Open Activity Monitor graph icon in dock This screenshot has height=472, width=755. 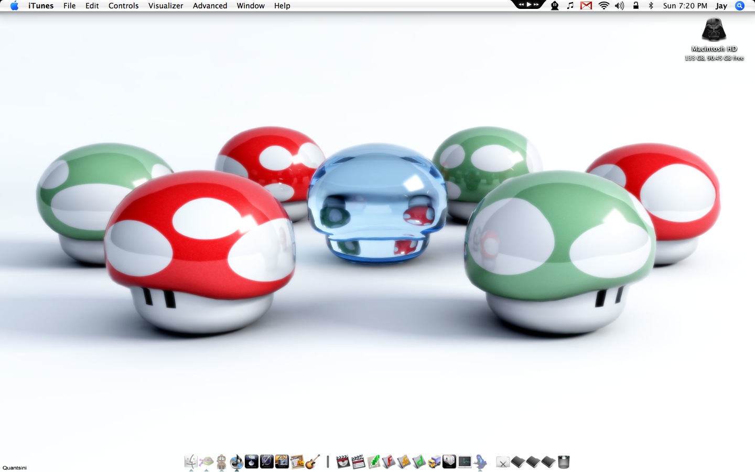click(x=465, y=462)
